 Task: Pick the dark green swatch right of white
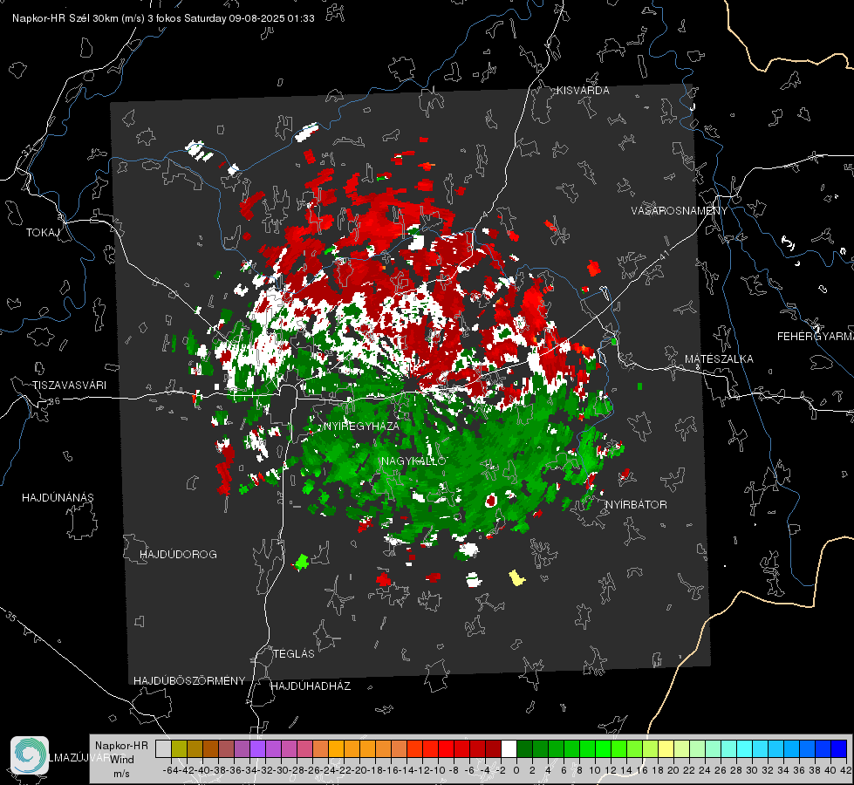point(524,748)
